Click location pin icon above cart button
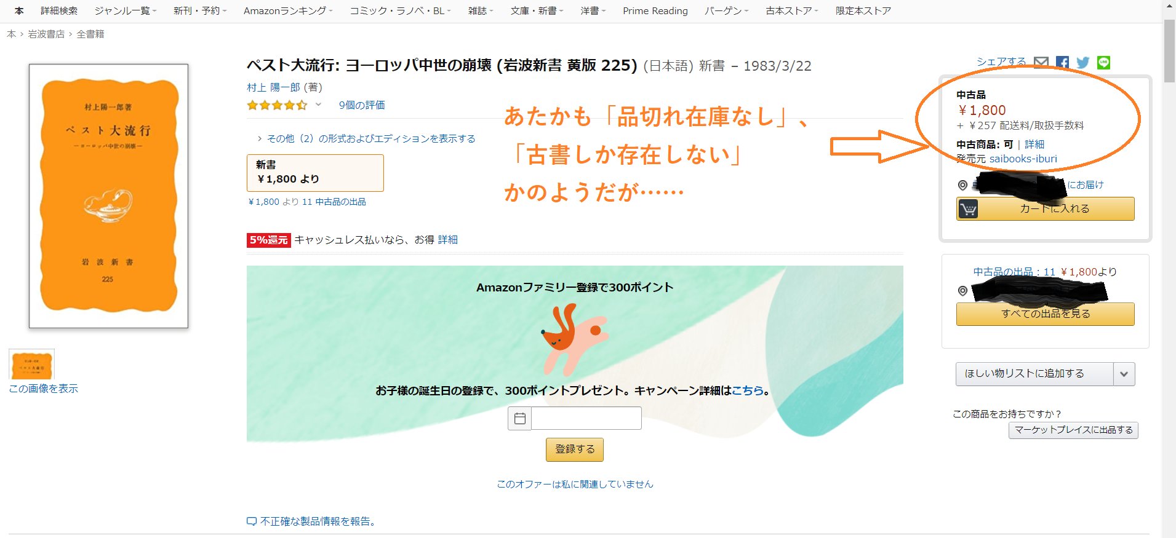Viewport: 1176px width, 538px height. (962, 185)
